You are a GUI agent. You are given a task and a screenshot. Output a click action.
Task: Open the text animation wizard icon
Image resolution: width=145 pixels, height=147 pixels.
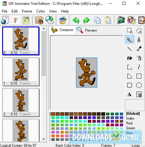16,20
